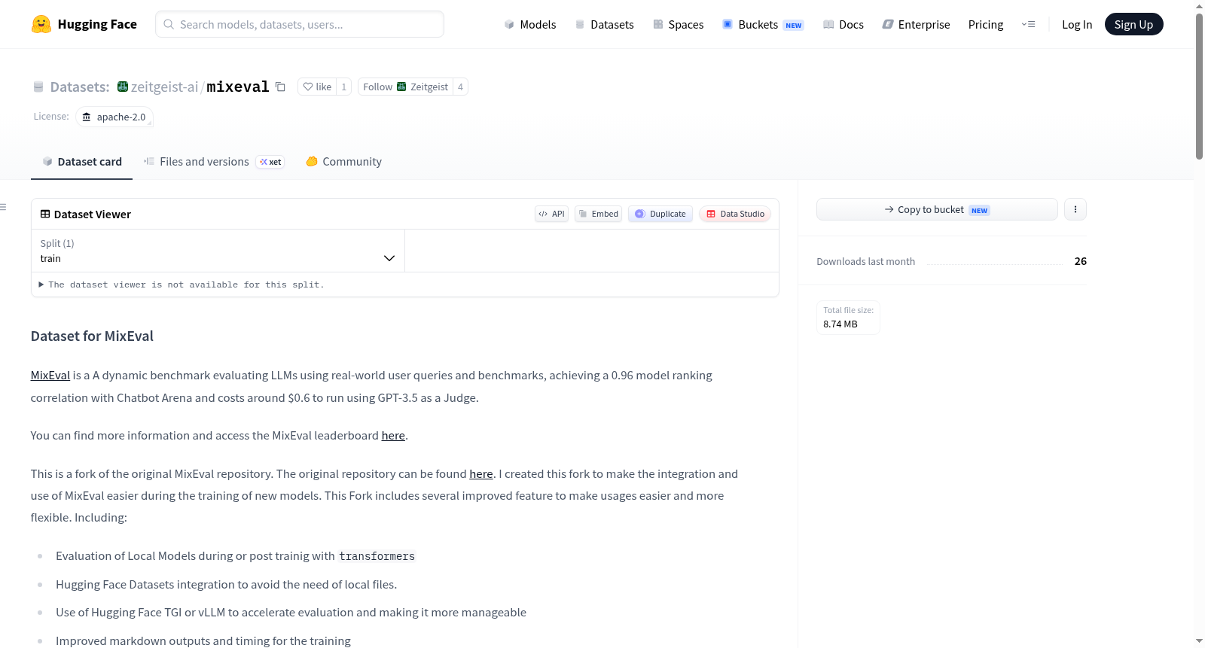Focus the search models, datasets, users field
1205x648 pixels.
click(300, 24)
